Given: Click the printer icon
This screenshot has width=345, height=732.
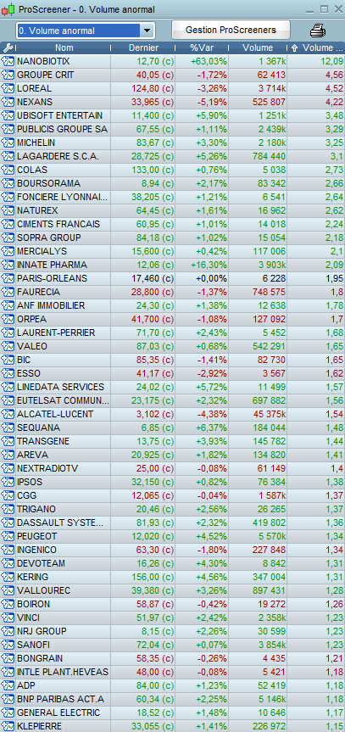Looking at the screenshot, I should 318,31.
